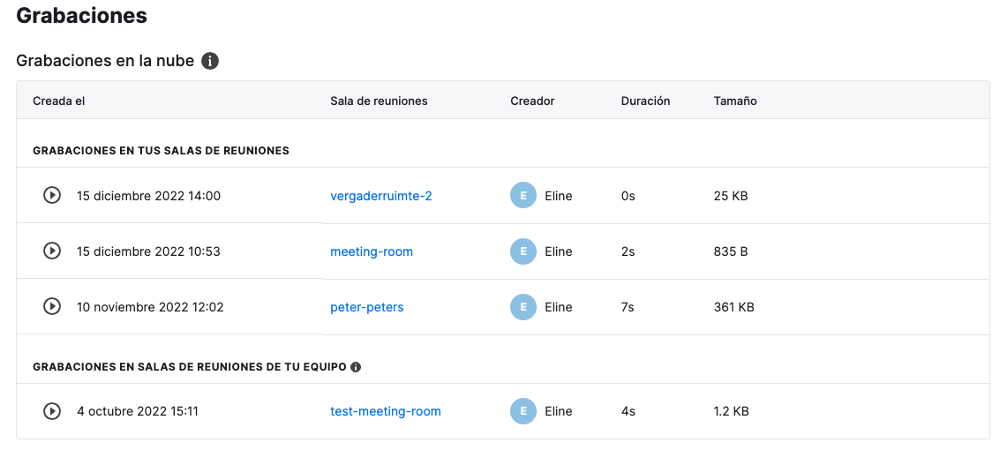Open the vergaderruimte-2 room link
This screenshot has height=450, width=1000.
point(380,196)
